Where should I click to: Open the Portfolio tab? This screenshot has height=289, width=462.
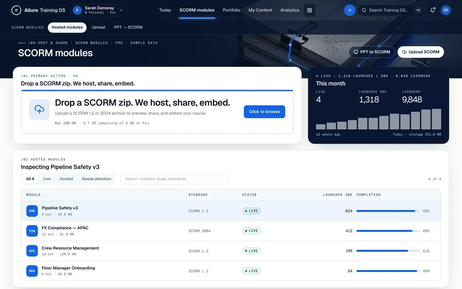click(x=232, y=10)
